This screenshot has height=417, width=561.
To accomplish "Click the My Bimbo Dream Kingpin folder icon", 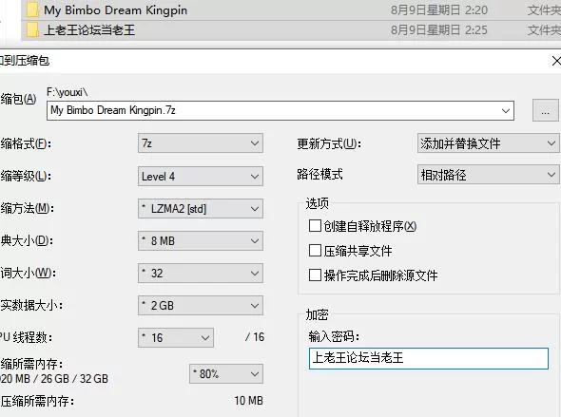I will [32, 10].
